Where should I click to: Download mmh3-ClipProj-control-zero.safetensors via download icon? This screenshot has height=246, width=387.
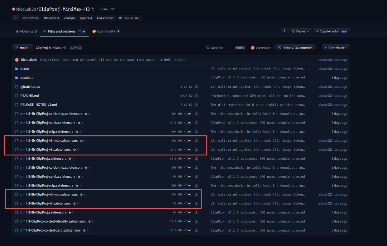point(196,231)
